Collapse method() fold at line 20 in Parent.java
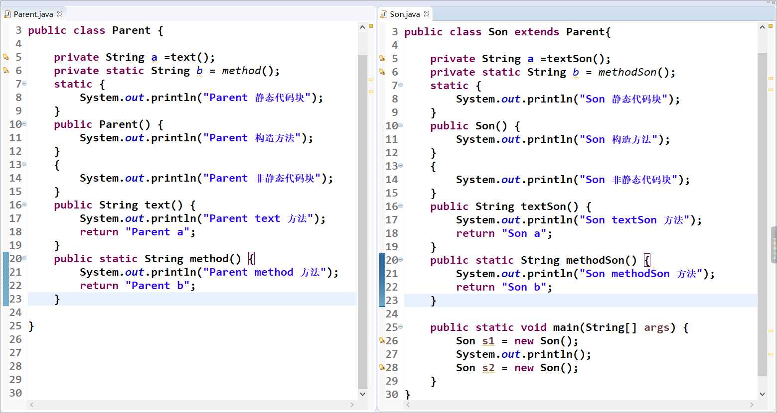This screenshot has height=413, width=777. [24, 258]
